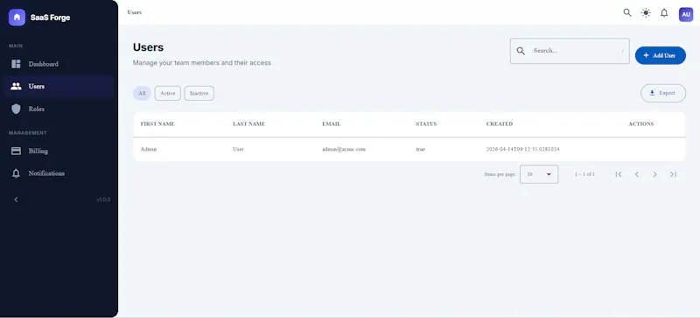Image resolution: width=700 pixels, height=318 pixels.
Task: Sort by Last Name column header
Action: point(248,124)
